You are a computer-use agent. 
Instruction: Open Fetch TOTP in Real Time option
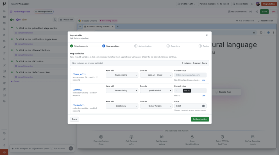(222, 140)
